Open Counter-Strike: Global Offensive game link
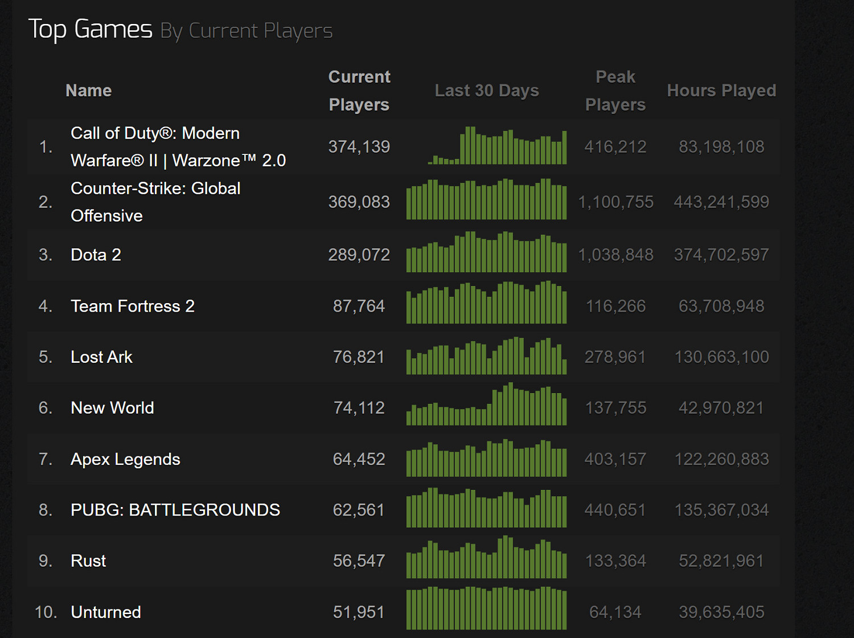The width and height of the screenshot is (854, 638). 155,202
